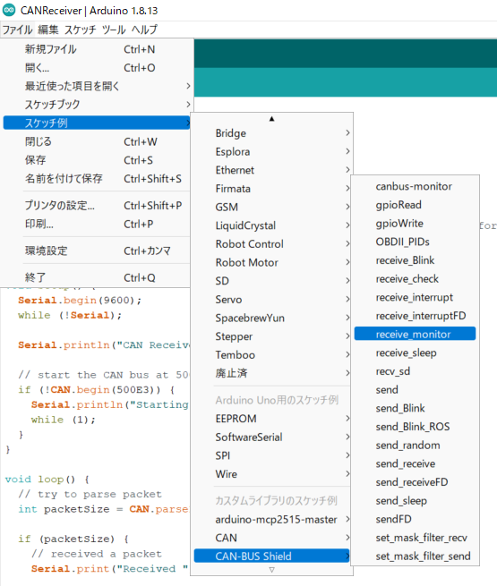
Task: Expand Stepper examples
Action: coord(272,336)
